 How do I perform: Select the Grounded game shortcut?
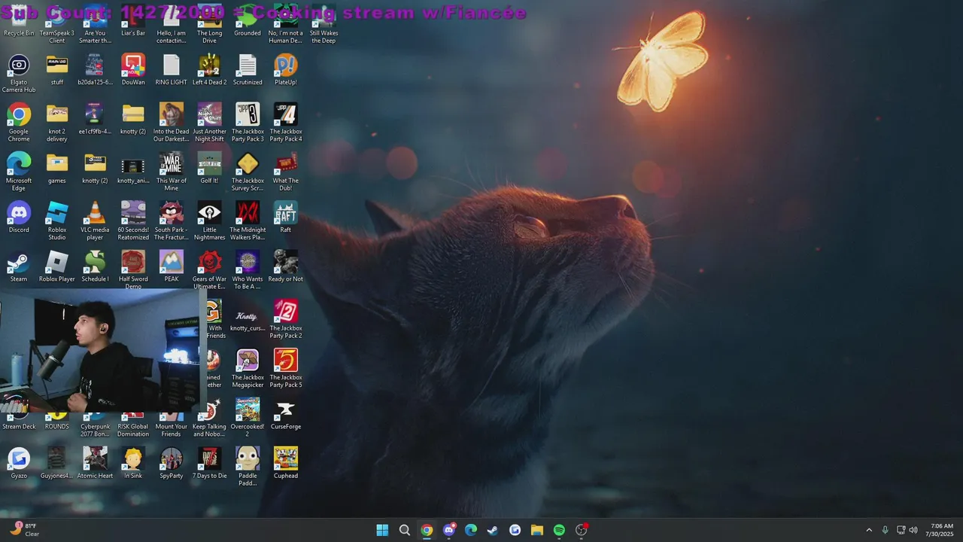pyautogui.click(x=248, y=23)
